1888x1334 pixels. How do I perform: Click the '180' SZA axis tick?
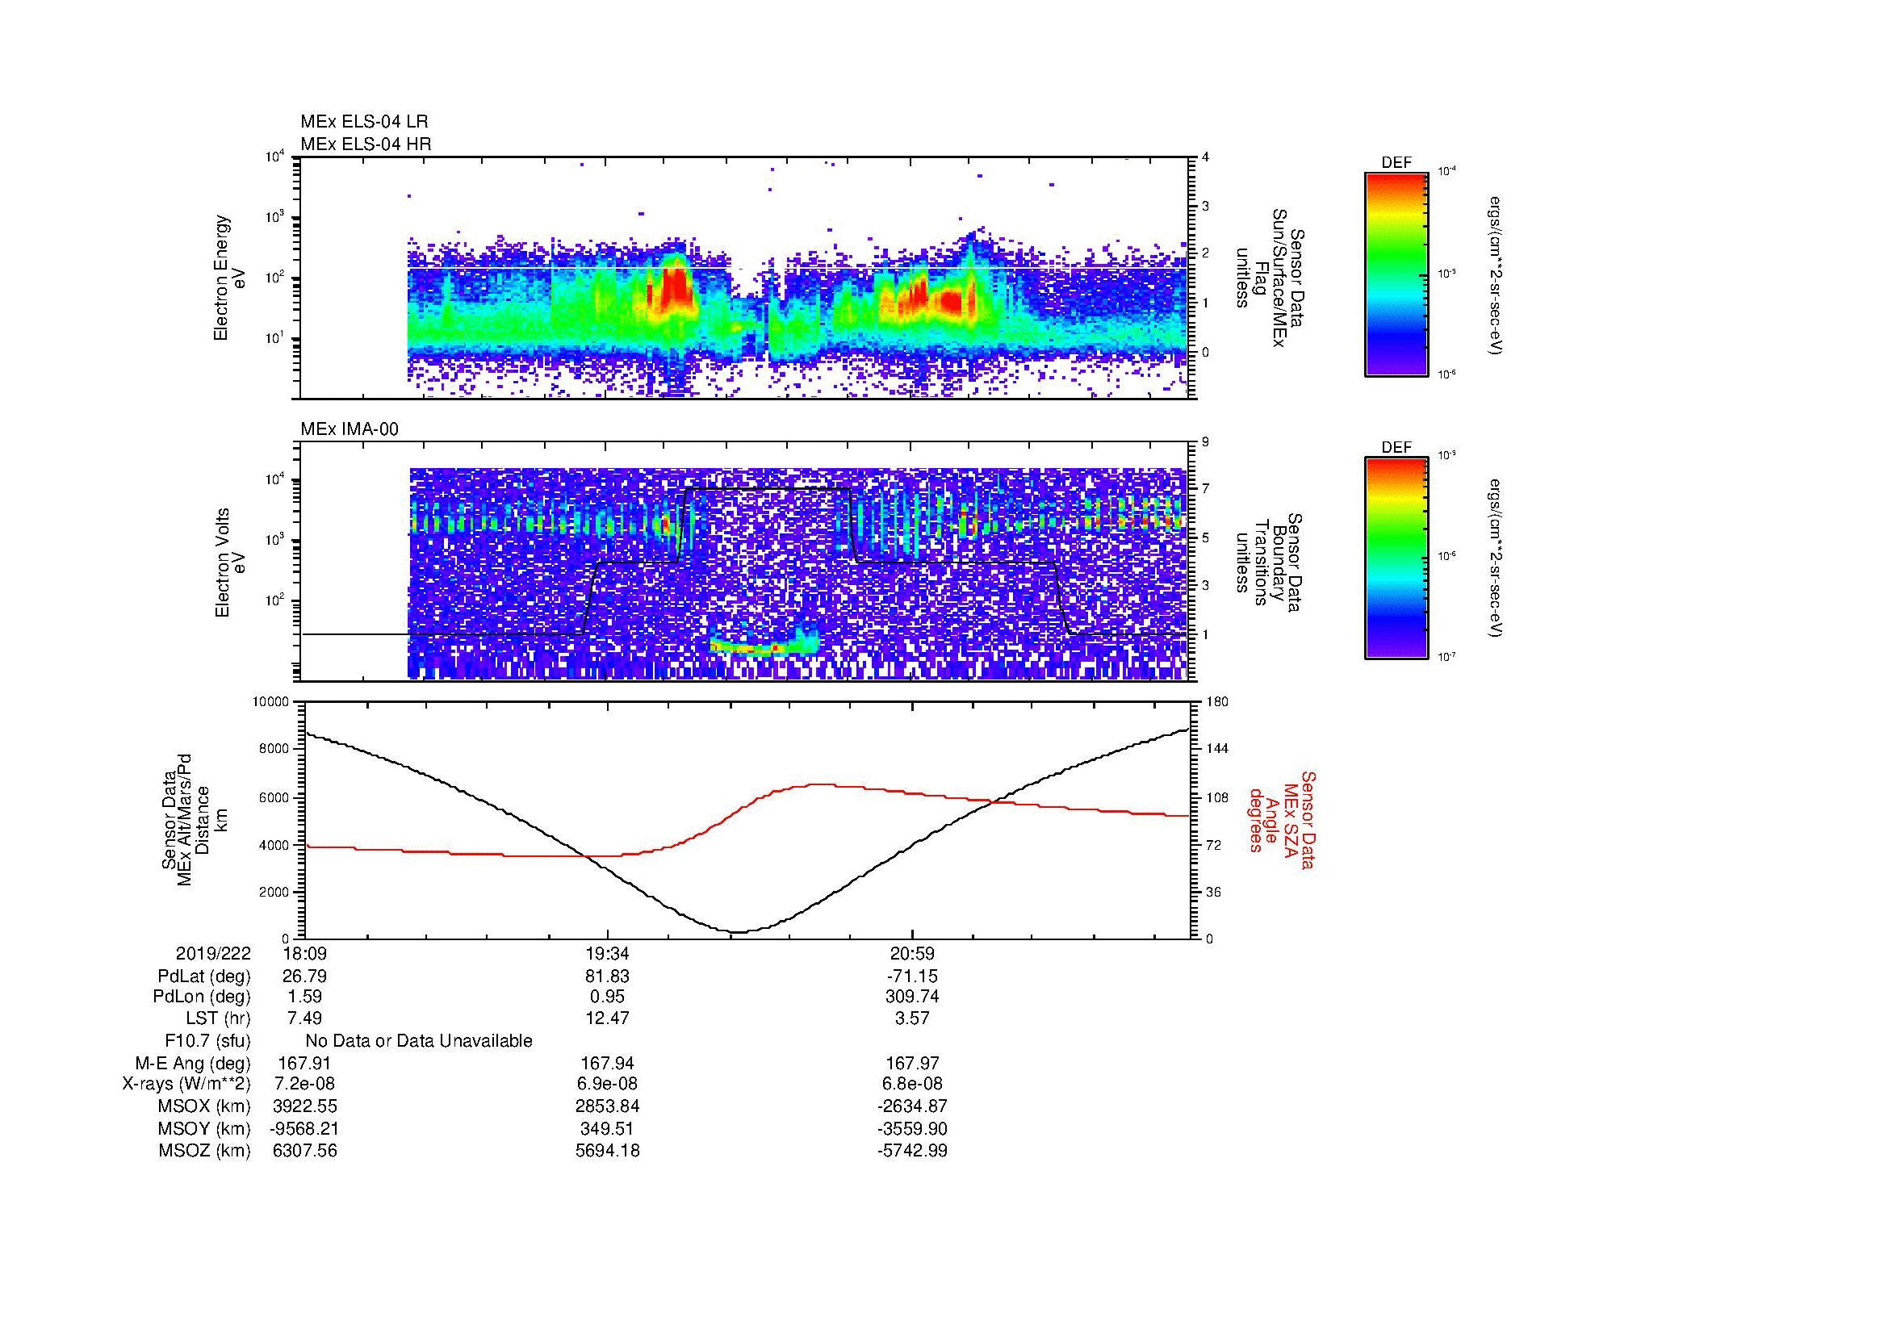1218,703
